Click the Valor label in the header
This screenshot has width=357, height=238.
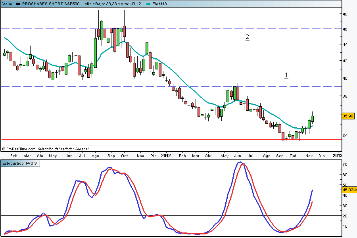pyautogui.click(x=8, y=4)
